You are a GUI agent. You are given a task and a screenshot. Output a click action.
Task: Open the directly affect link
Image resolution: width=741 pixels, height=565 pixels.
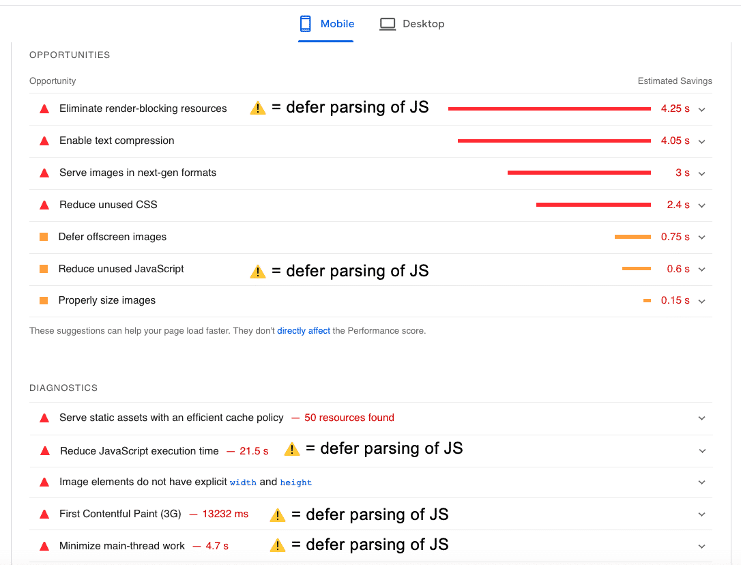[x=303, y=330]
